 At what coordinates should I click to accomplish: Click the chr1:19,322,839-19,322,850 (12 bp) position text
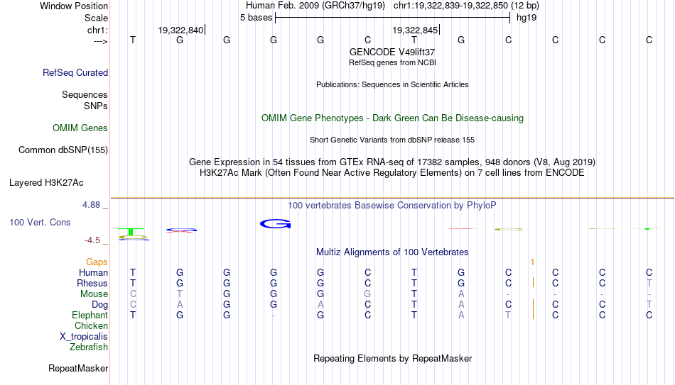(x=466, y=6)
